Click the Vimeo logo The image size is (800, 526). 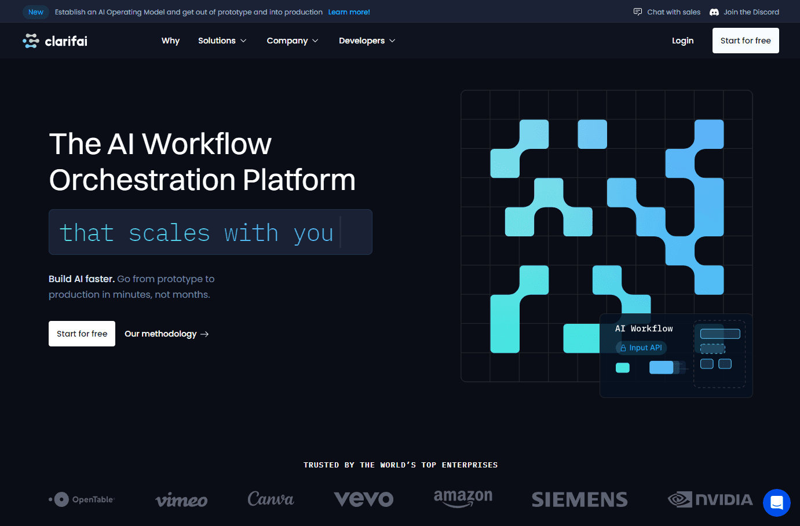(x=181, y=500)
